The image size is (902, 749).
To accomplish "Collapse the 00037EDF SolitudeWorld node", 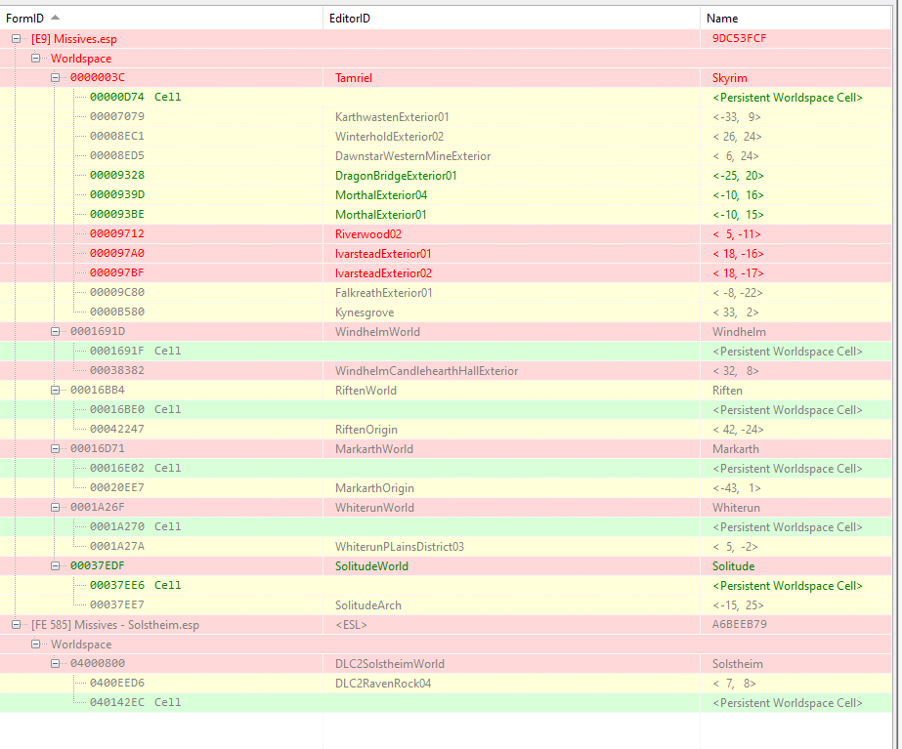I will (x=56, y=566).
